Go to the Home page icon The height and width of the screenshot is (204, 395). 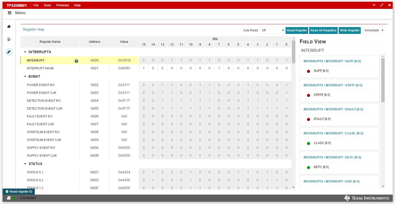(9, 27)
